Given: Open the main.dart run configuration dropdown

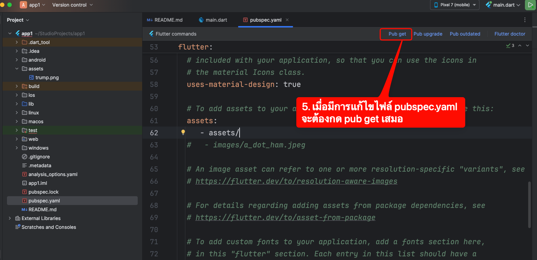Looking at the screenshot, I should [x=503, y=5].
